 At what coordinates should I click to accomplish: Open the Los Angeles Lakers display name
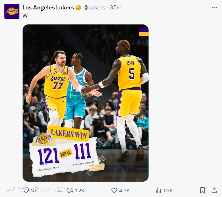[48, 8]
